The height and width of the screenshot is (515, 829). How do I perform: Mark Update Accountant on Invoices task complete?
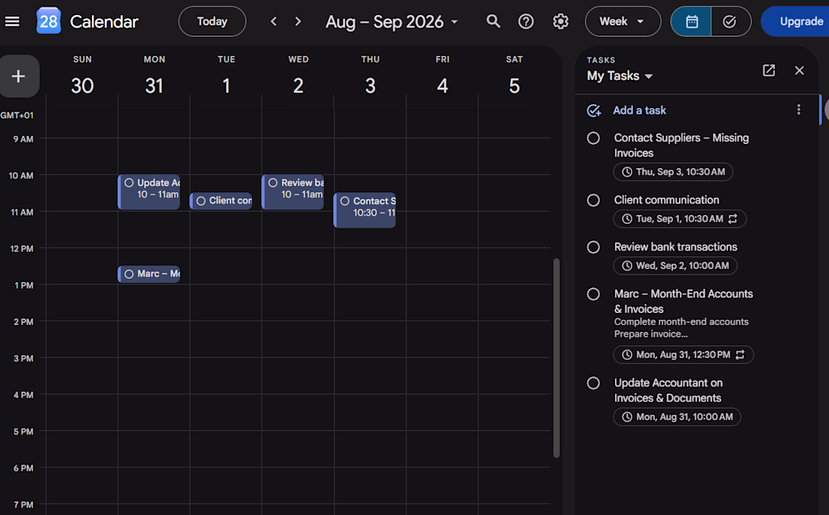tap(593, 383)
